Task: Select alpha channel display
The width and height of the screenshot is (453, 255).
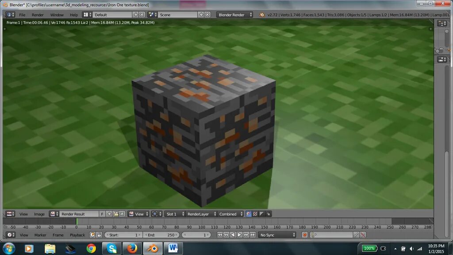Action: [x=262, y=214]
